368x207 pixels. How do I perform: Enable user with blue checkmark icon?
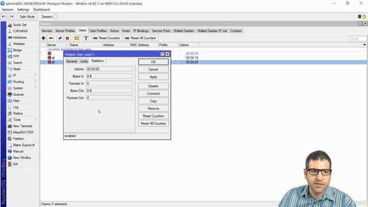pyautogui.click(x=60, y=38)
